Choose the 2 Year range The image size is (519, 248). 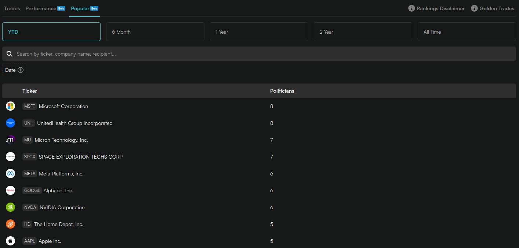(363, 32)
